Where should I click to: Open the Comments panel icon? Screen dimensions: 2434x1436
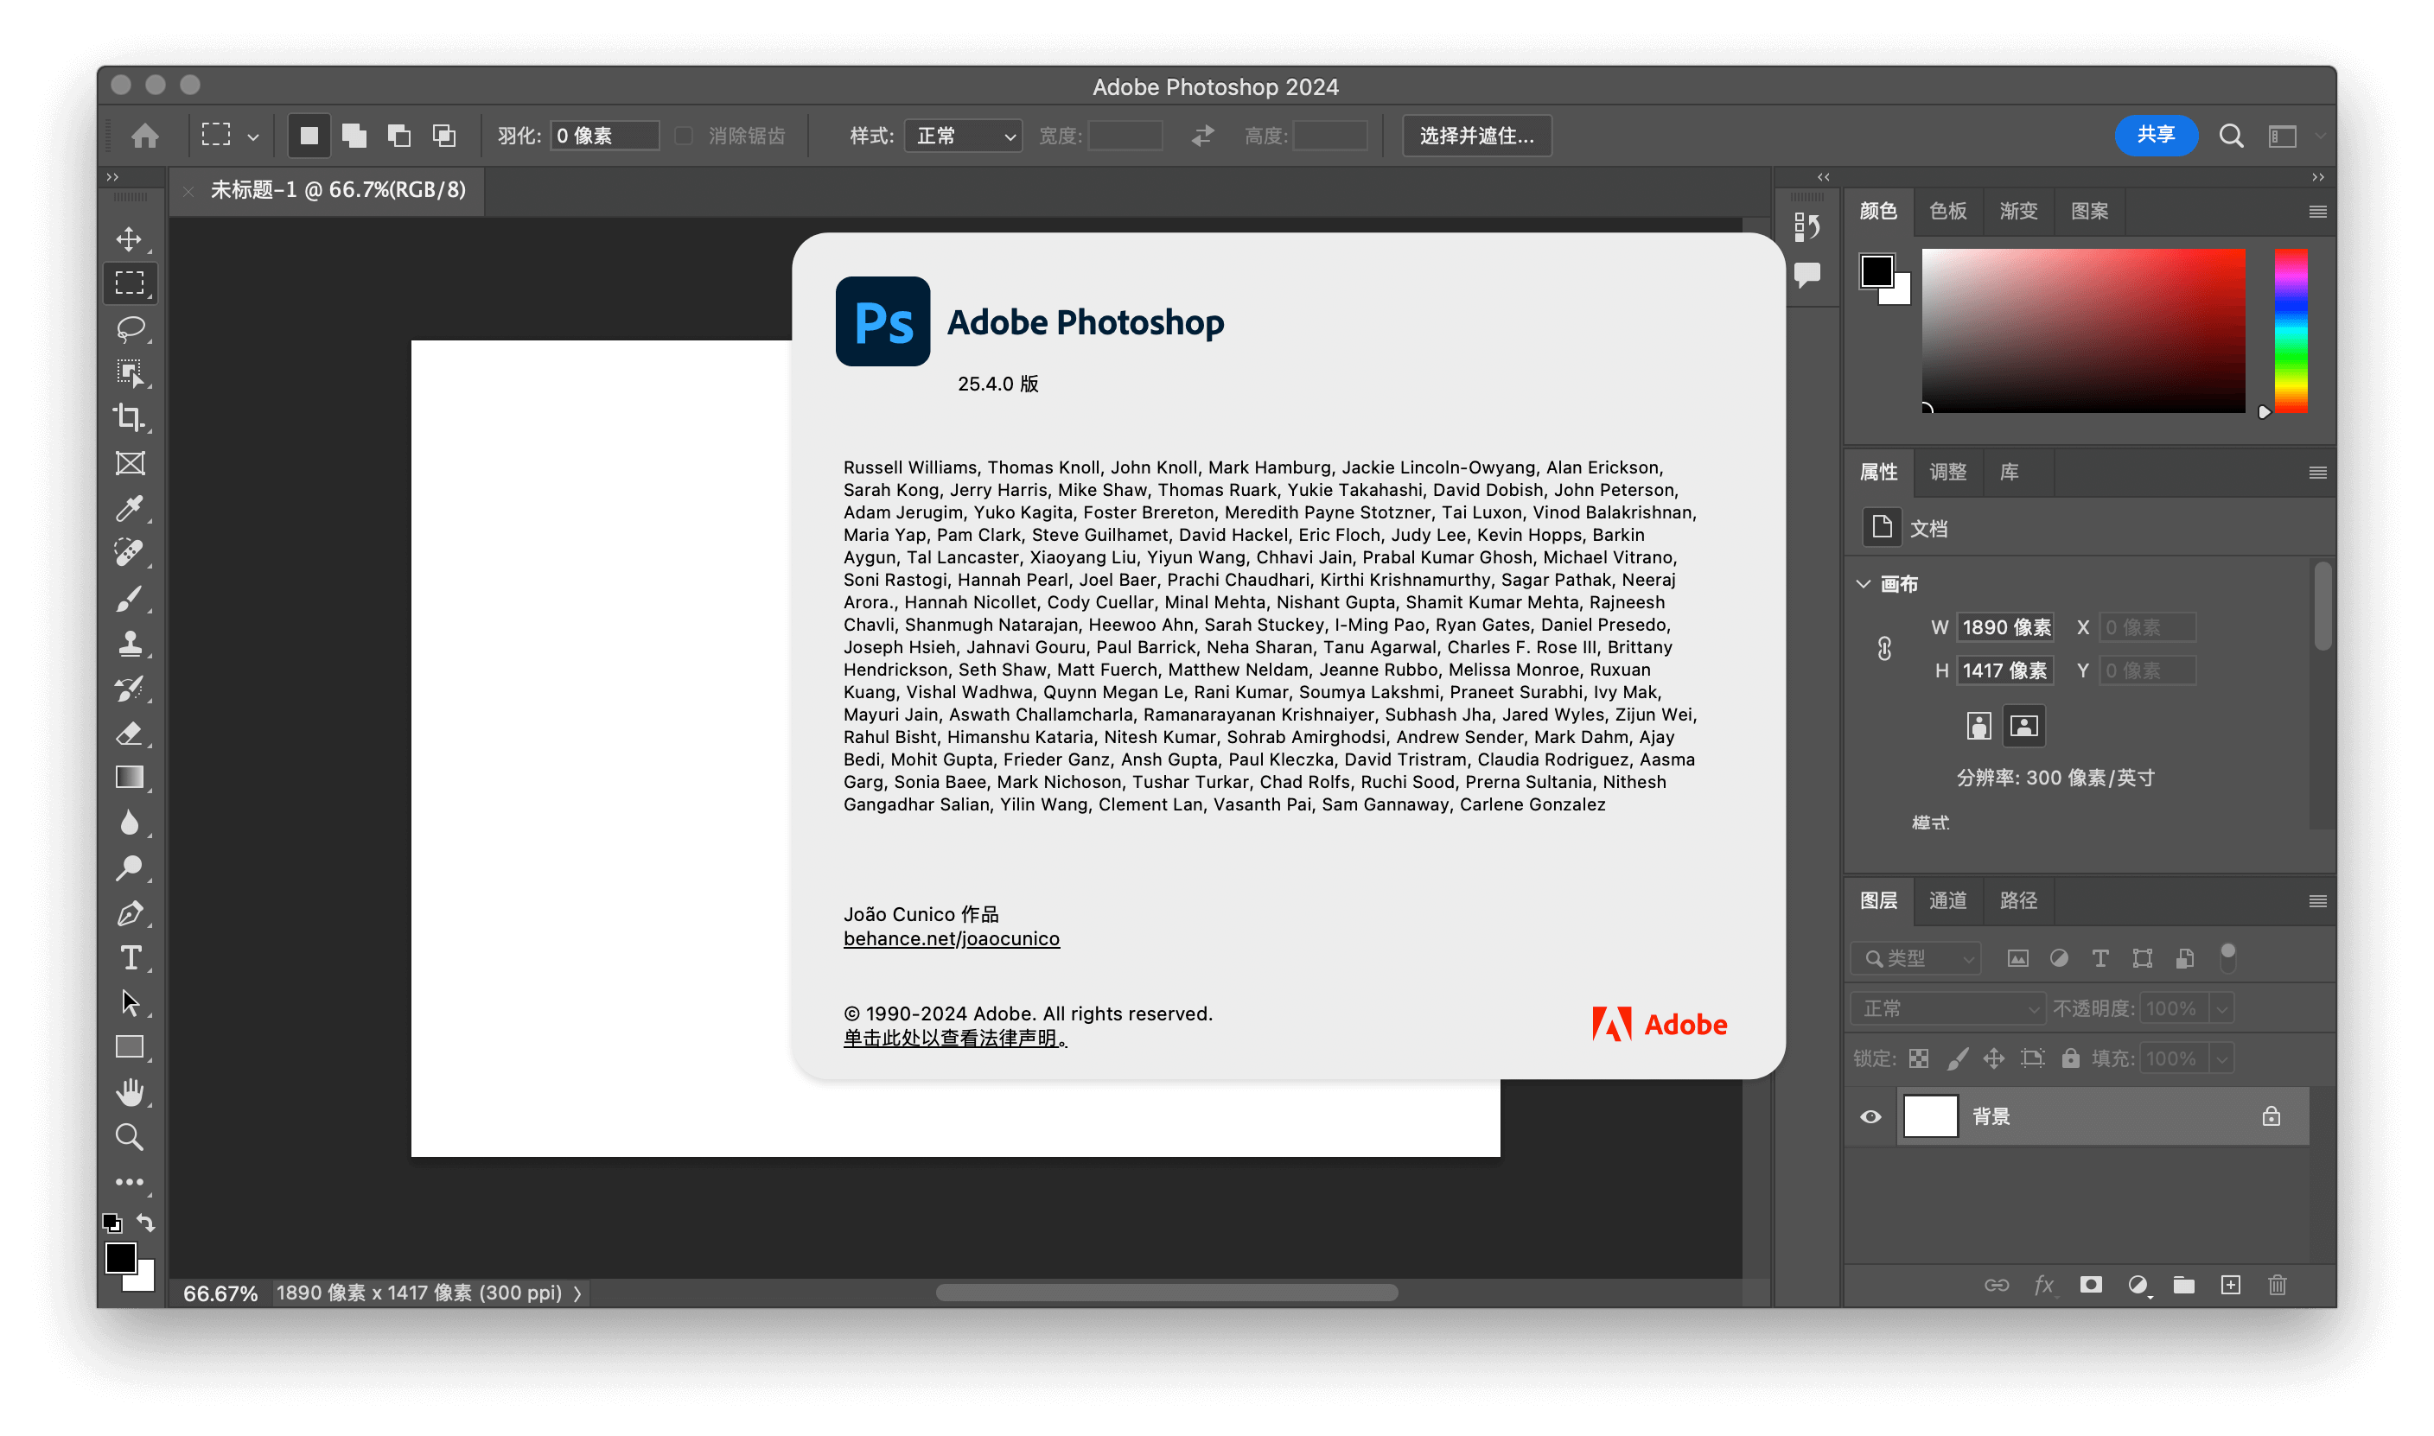[x=1806, y=275]
